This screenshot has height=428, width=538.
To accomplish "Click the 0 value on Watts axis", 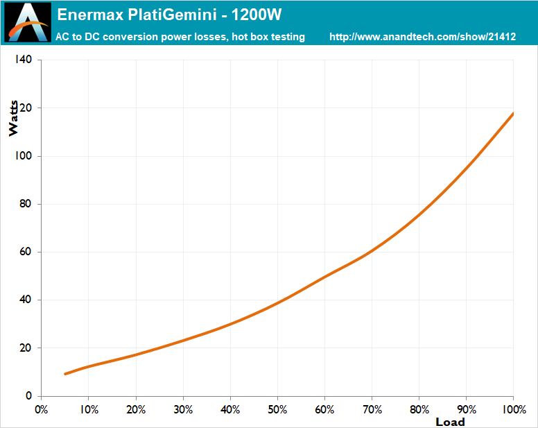I will coord(28,395).
